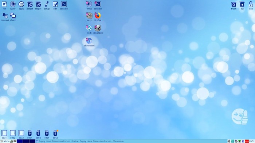
Task: Open the Menu button in taskbar
Action: [x=5, y=141]
